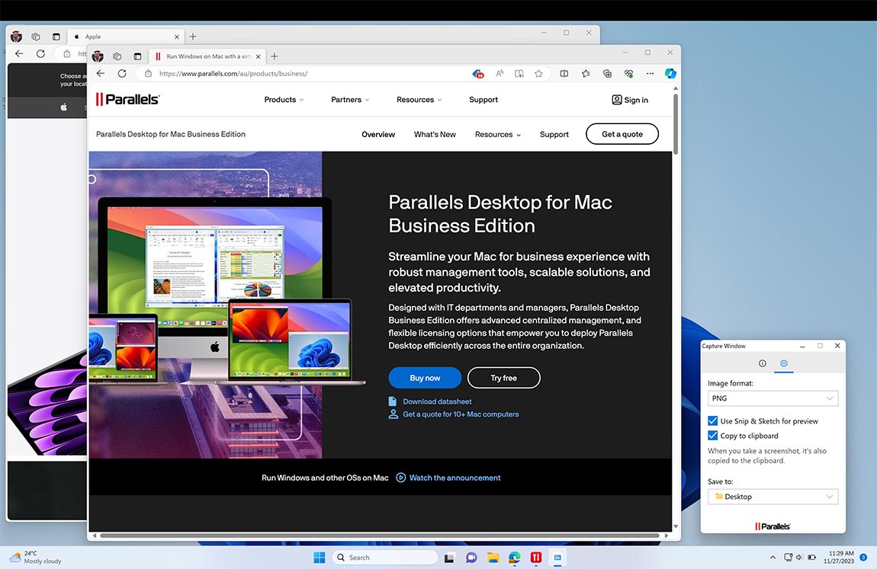877x569 pixels.
Task: Open File Explorer from the taskbar
Action: tap(493, 558)
